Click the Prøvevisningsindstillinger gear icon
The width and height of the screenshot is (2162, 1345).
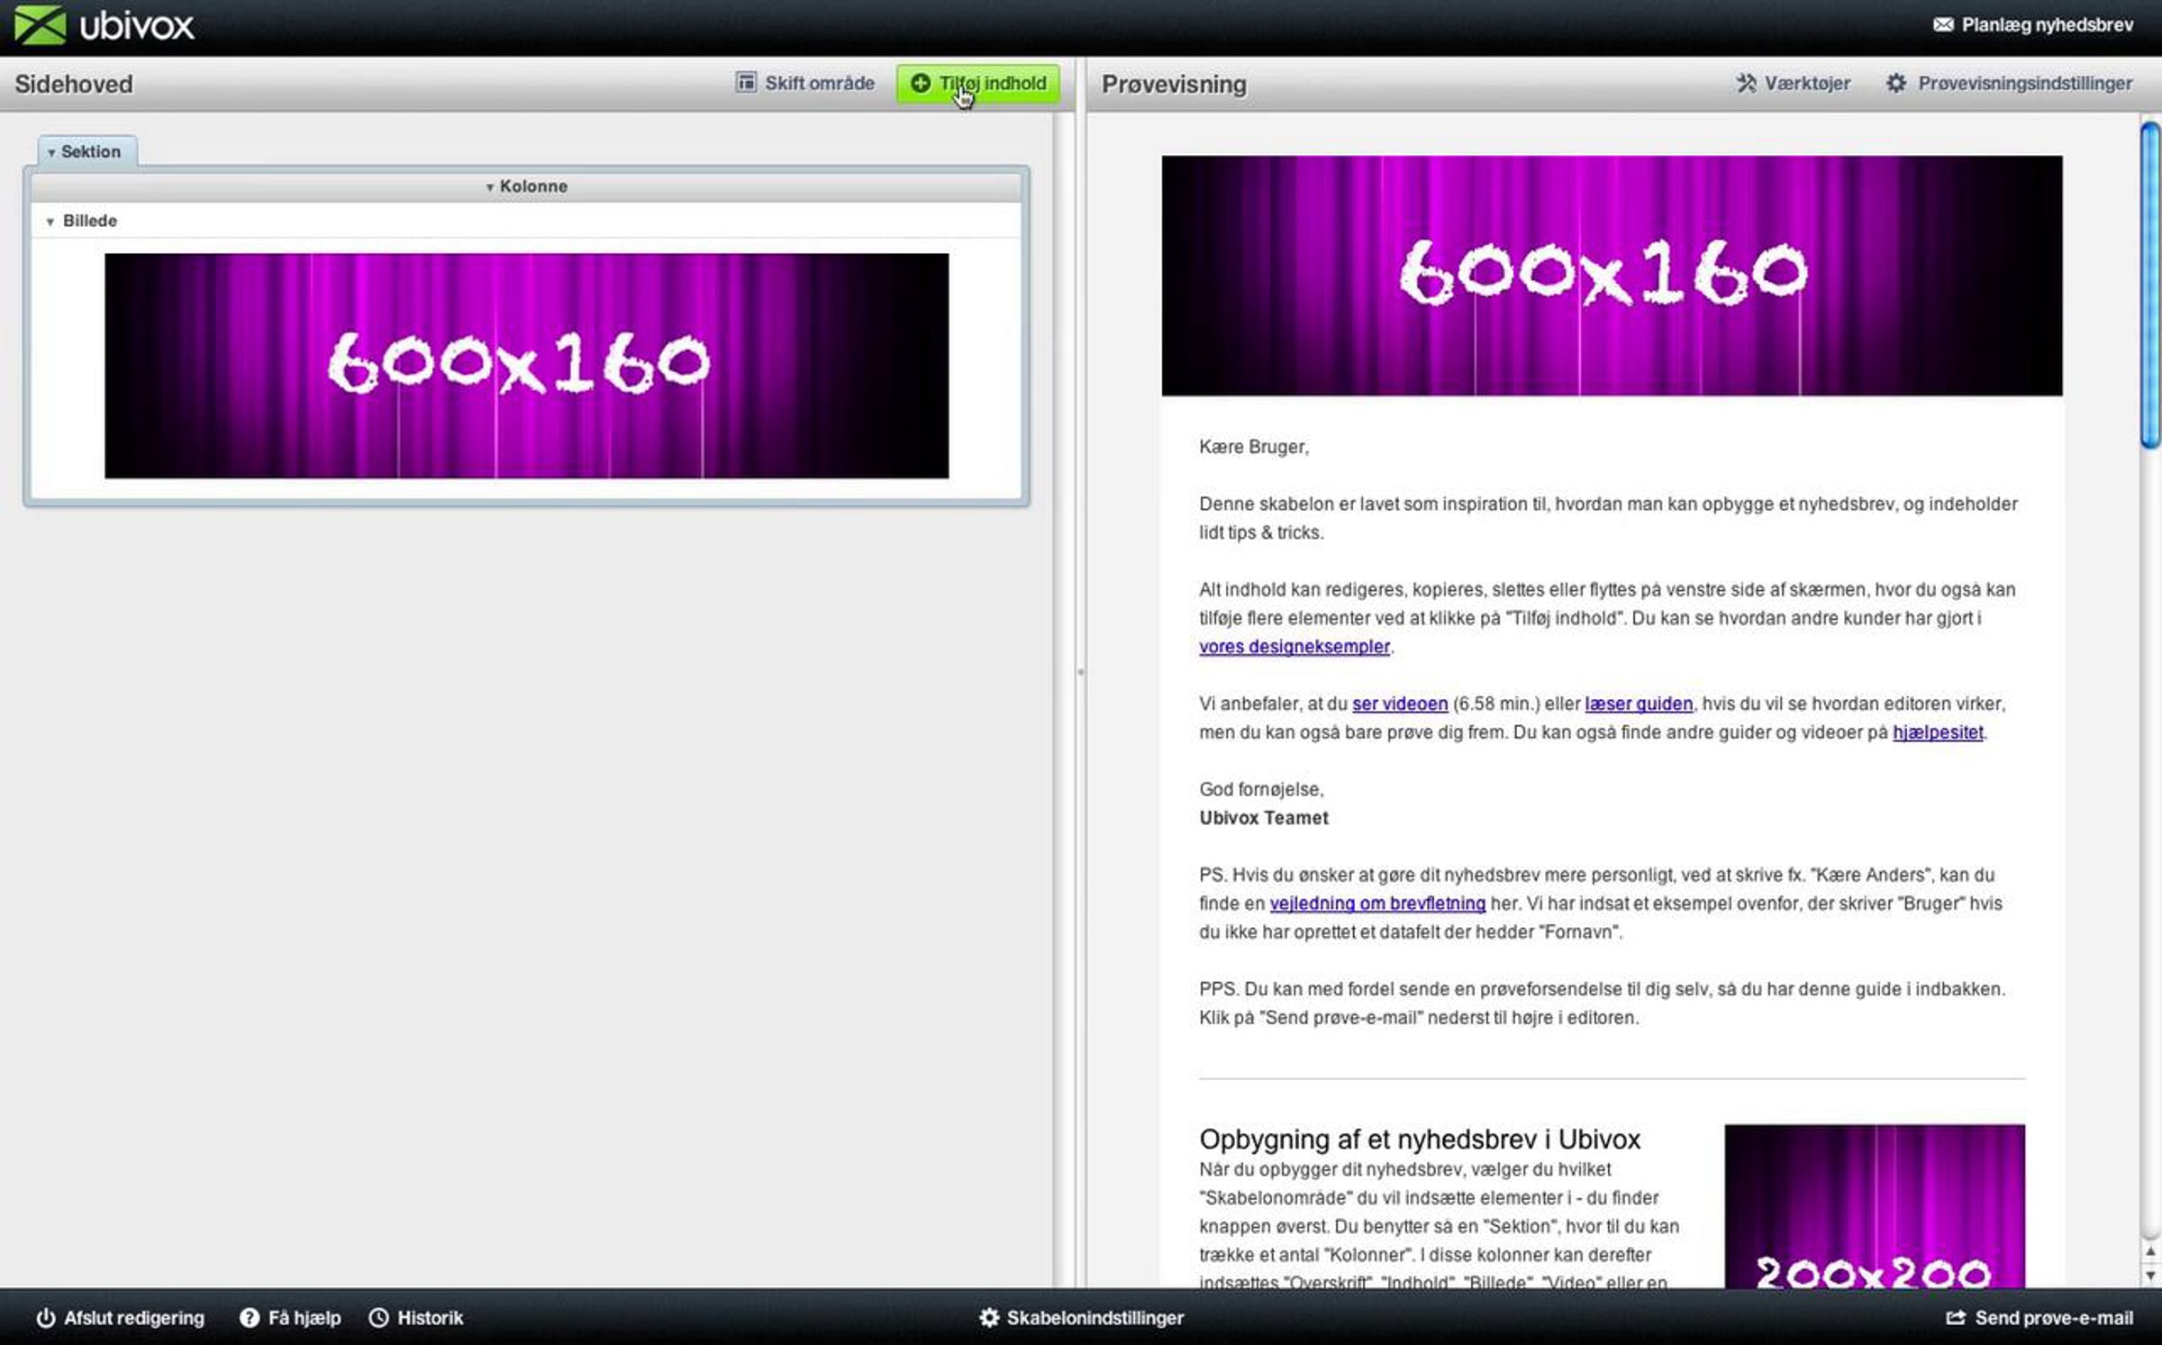[1896, 83]
